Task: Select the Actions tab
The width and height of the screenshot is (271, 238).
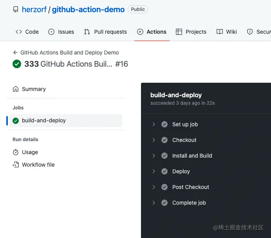Action: coord(152,32)
